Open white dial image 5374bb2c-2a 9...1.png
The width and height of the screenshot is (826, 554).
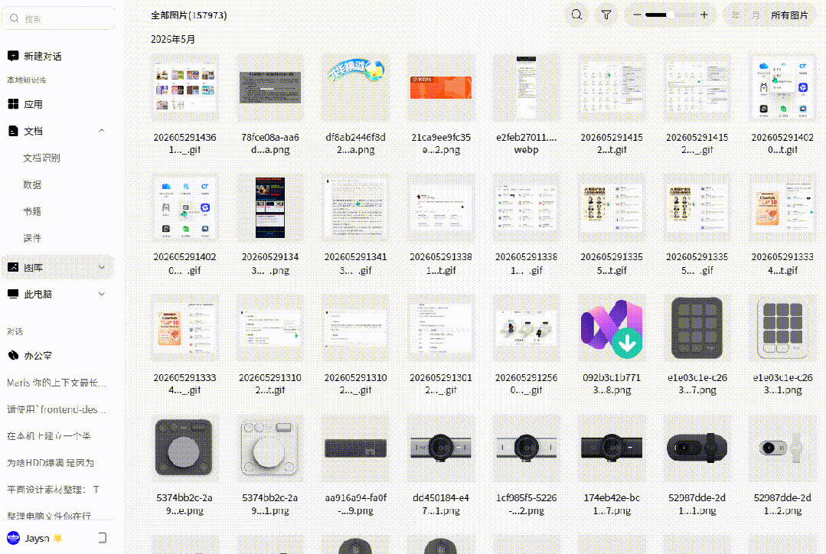pos(270,448)
